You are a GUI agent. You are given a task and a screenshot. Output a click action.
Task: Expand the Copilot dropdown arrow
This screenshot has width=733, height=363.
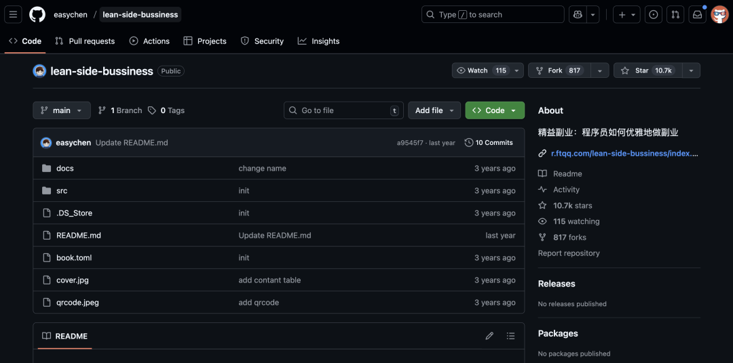[x=593, y=14]
